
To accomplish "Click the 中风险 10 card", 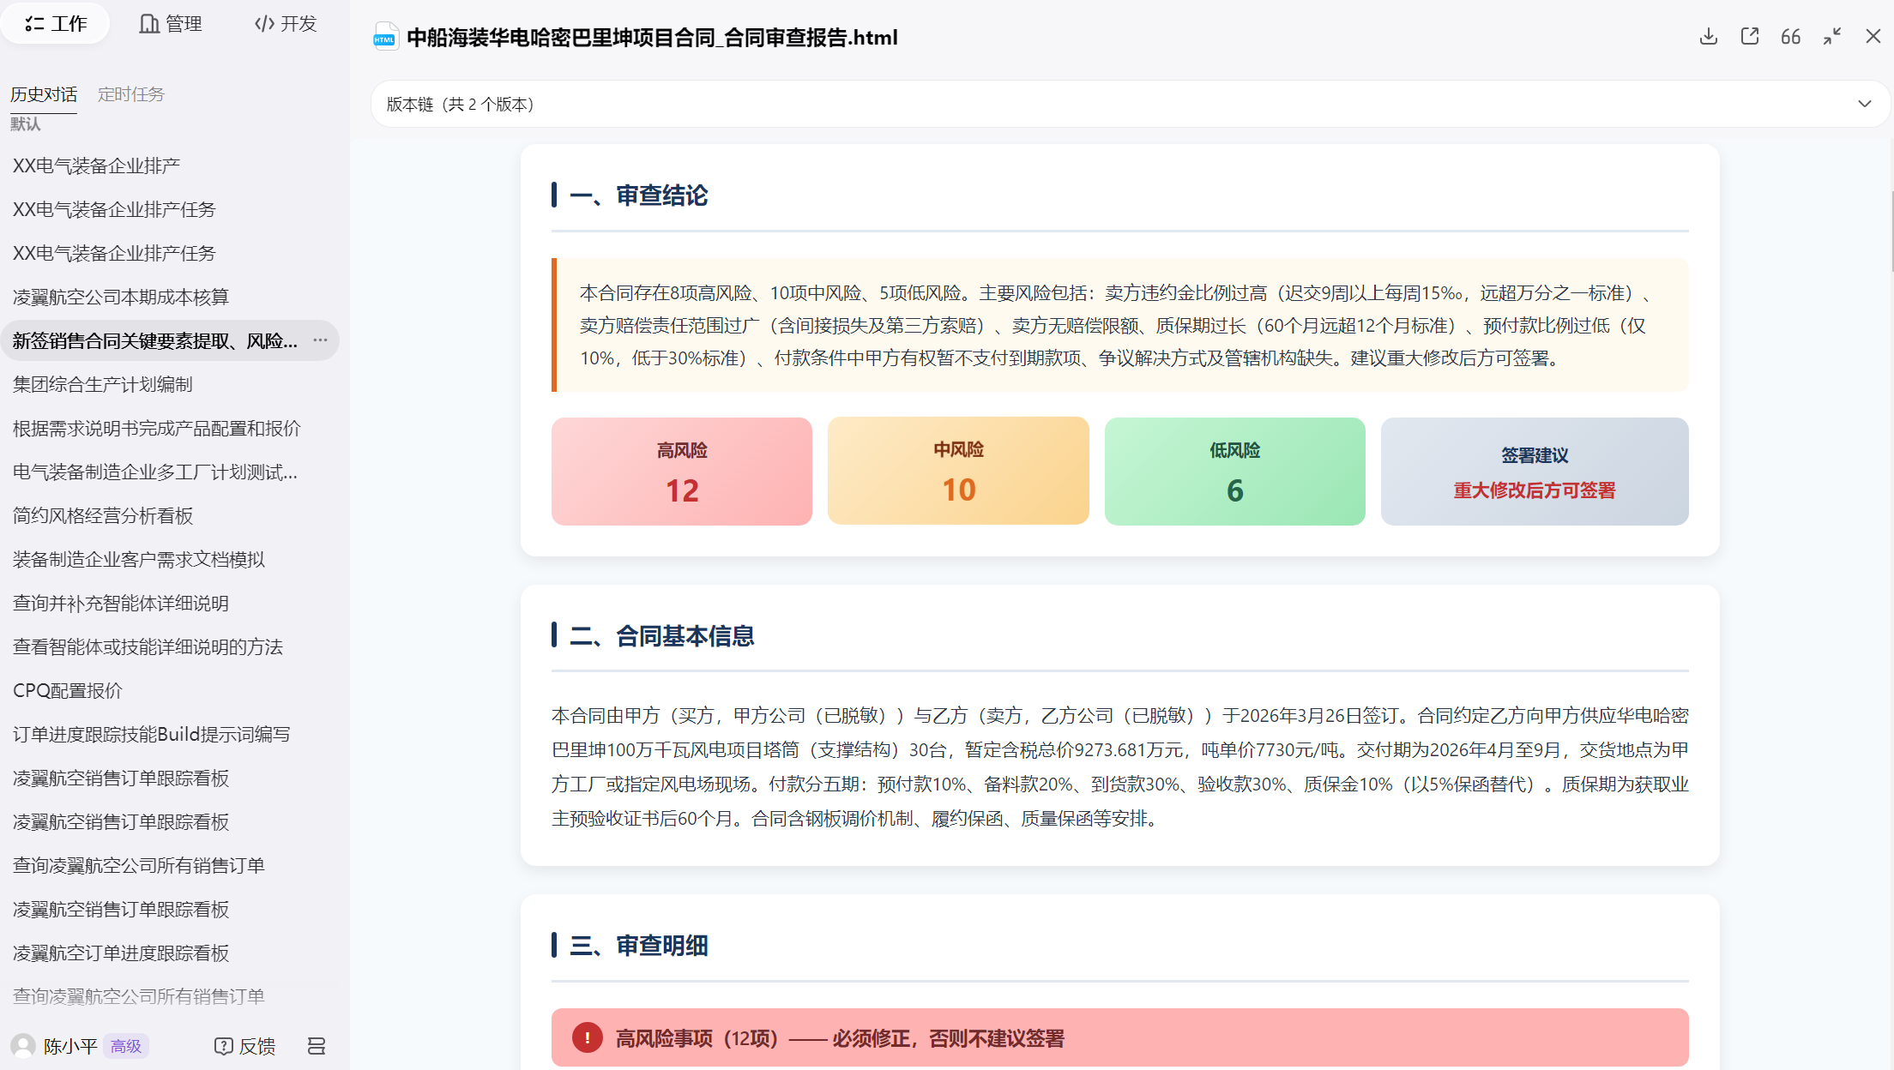I will 958,471.
